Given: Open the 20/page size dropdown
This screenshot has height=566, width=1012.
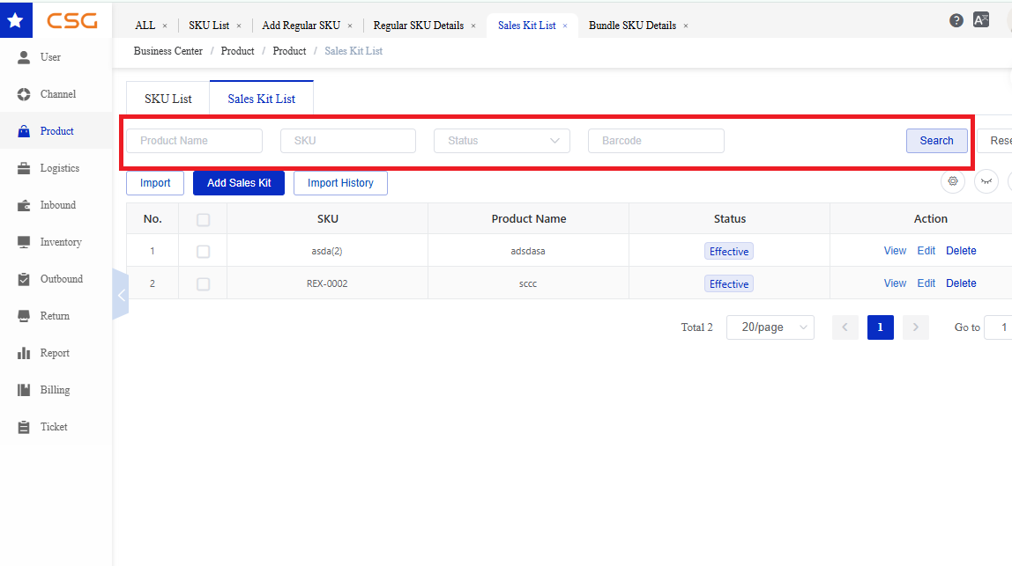Looking at the screenshot, I should click(x=770, y=327).
